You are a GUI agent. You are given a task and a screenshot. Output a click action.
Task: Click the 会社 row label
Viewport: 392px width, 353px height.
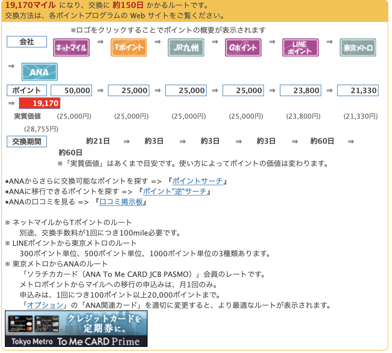tap(27, 42)
